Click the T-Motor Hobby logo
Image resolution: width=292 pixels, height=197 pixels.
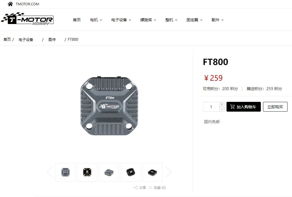tap(27, 18)
